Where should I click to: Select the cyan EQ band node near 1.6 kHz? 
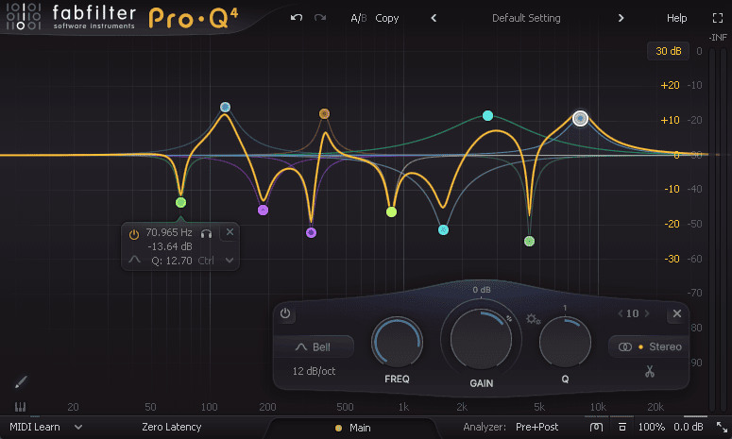pos(443,229)
